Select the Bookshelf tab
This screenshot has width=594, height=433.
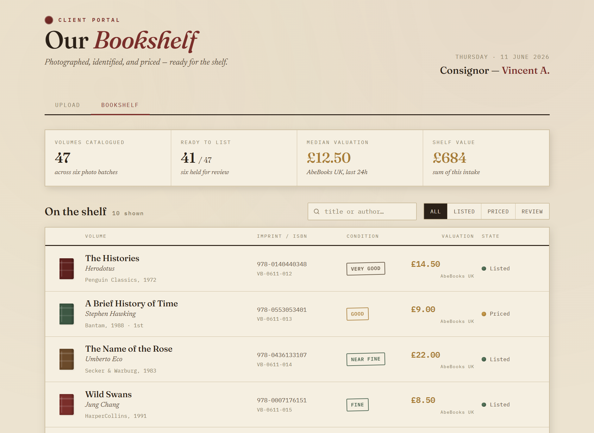click(x=120, y=105)
